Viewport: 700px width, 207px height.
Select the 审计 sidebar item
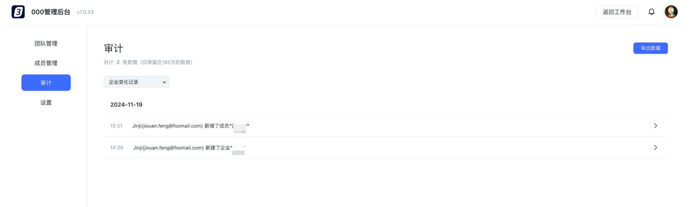click(x=46, y=83)
